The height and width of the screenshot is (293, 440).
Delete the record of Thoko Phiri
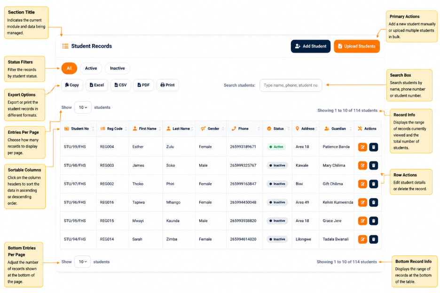tap(374, 184)
